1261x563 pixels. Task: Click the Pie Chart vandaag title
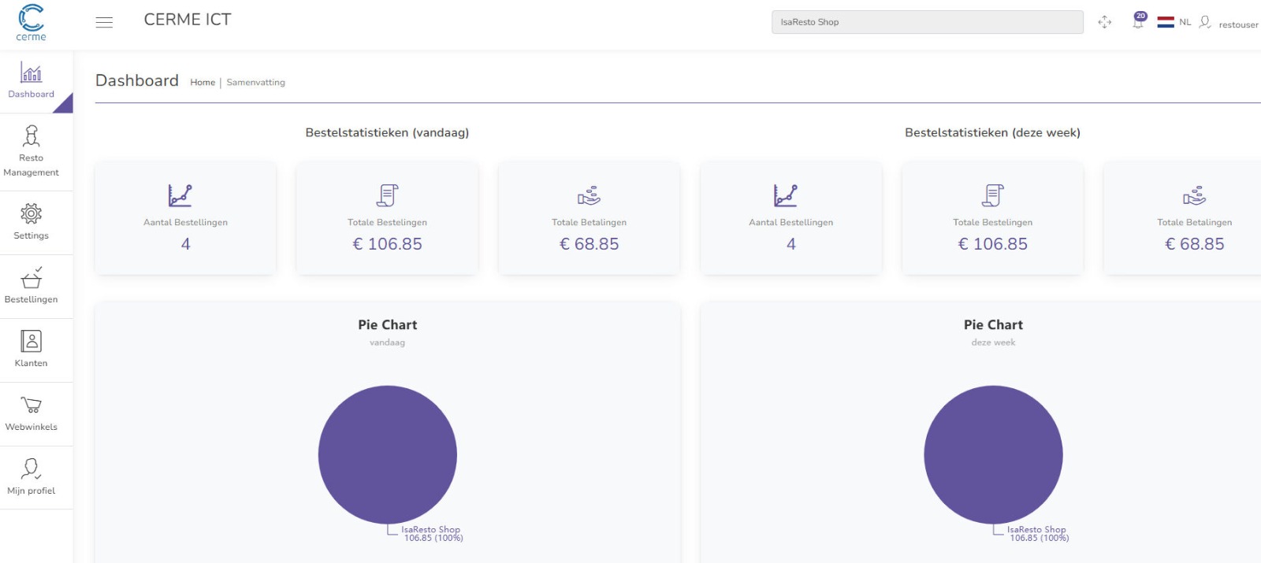pos(387,324)
